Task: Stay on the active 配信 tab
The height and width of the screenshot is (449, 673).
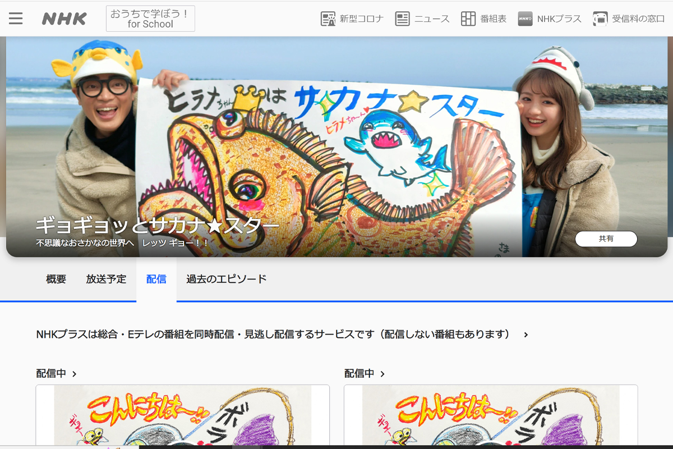Action: tap(156, 278)
